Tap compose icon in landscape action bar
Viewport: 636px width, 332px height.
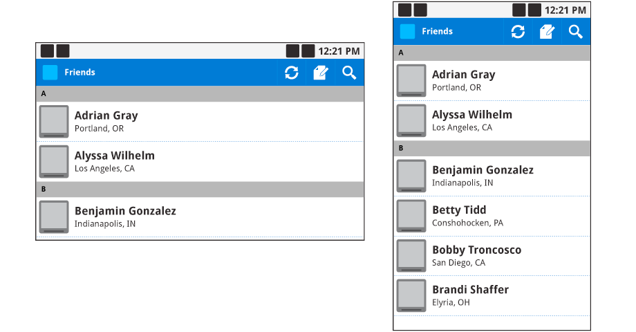coord(321,73)
